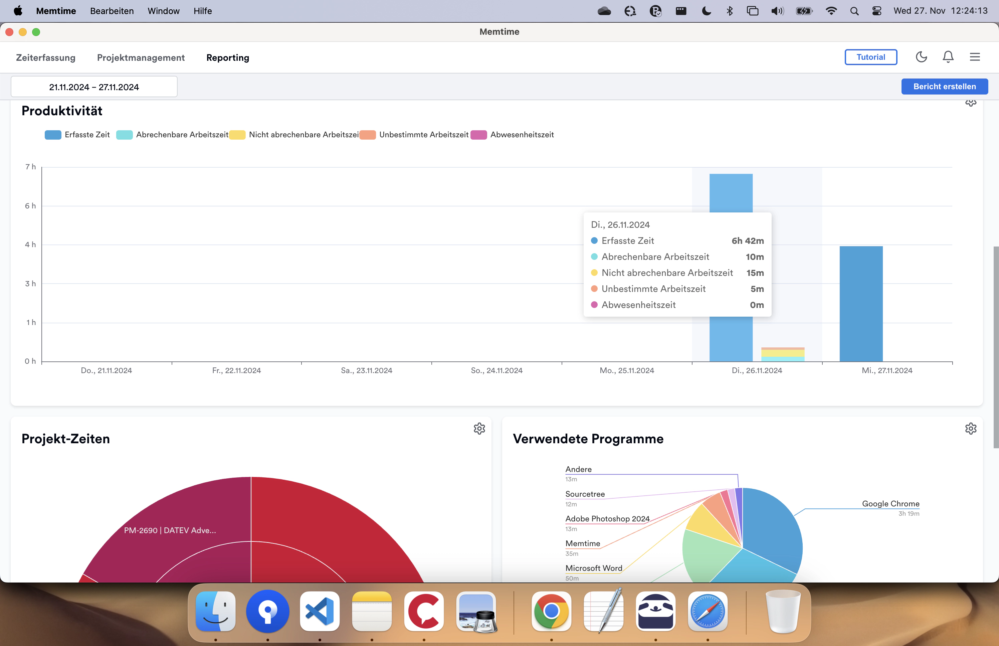Toggle Abrechenbare Arbeitszeit legend series

click(172, 135)
